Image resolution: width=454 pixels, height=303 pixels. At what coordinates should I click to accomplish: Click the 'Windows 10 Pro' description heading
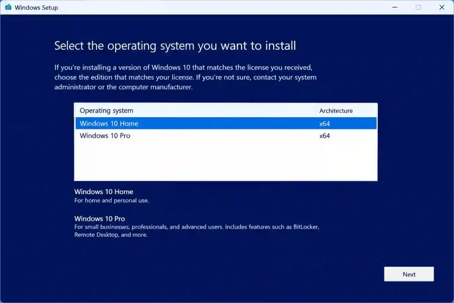click(x=100, y=219)
